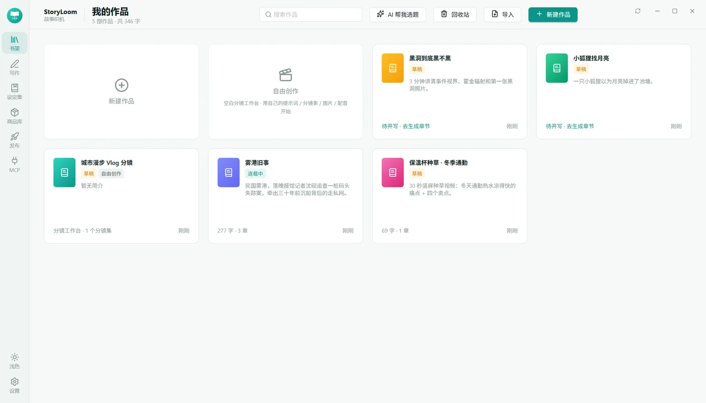The image size is (706, 403).
Task: Open the 回收站 recycle bin
Action: [455, 15]
